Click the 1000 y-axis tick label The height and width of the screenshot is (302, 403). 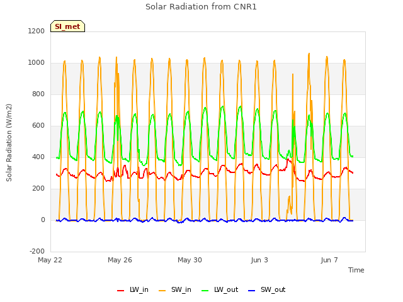(x=37, y=63)
